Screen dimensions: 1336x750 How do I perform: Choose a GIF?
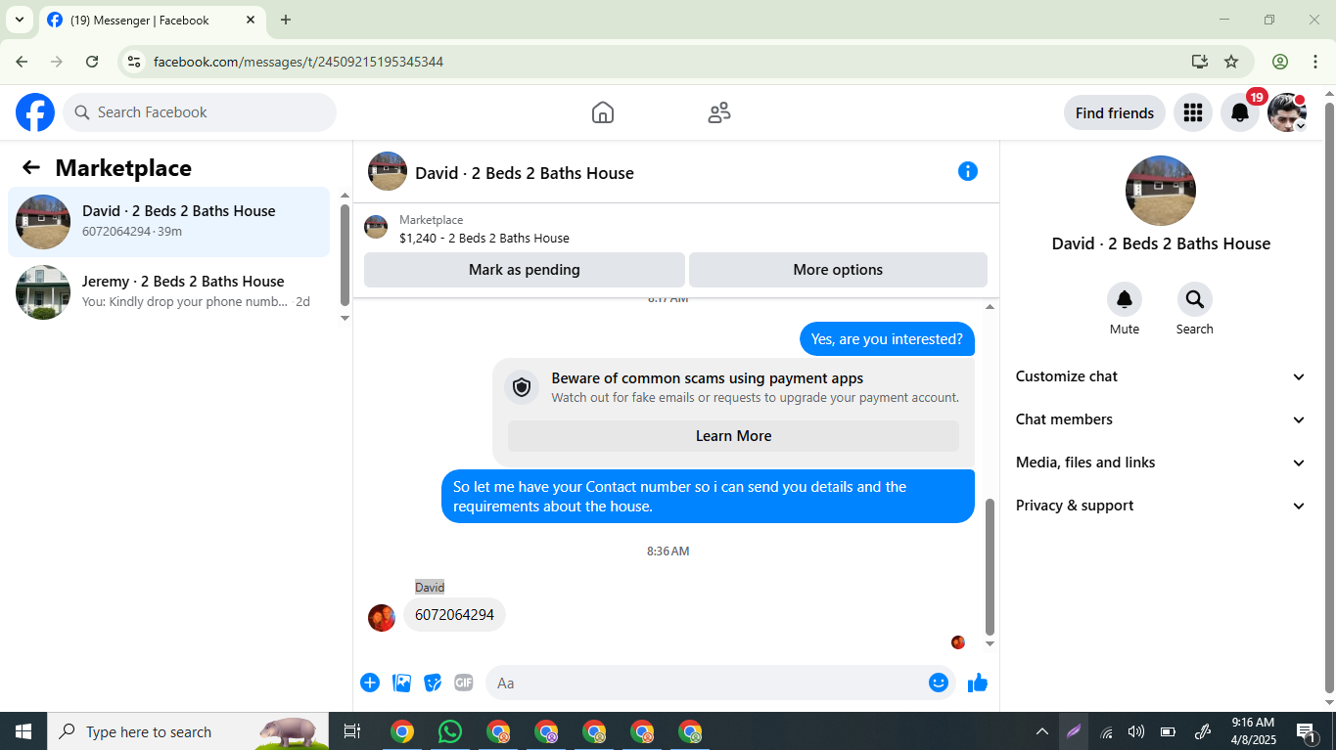(464, 683)
